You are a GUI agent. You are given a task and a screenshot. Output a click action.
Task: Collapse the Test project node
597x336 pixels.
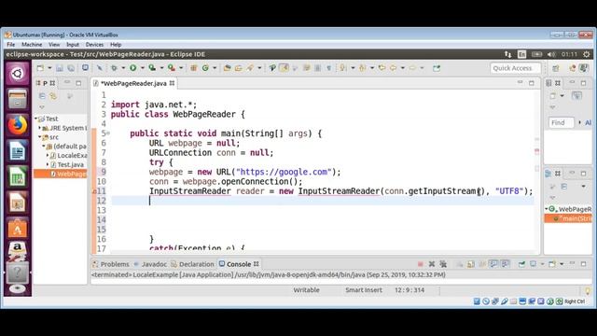coord(36,119)
